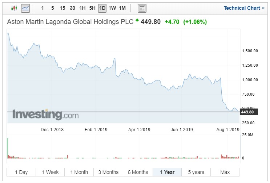The image size is (270, 183).
Task: Choose the 15 minute interval
Action: [63, 8]
